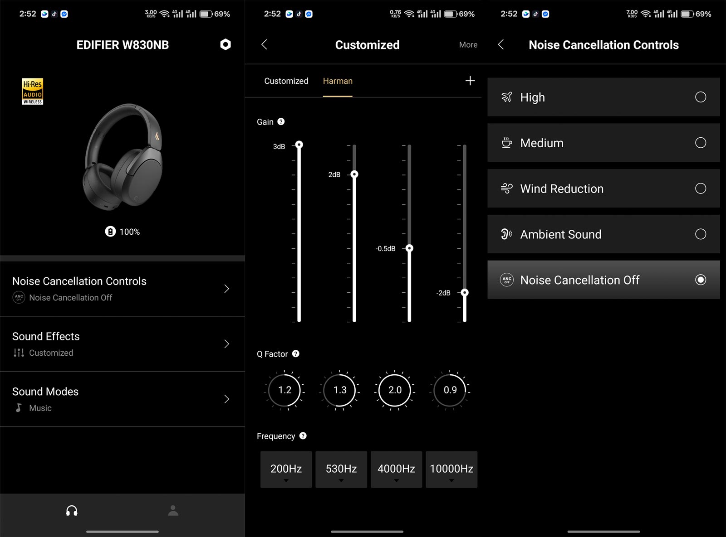The height and width of the screenshot is (537, 726).
Task: Open the 10000Hz frequency dropdown
Action: [451, 469]
